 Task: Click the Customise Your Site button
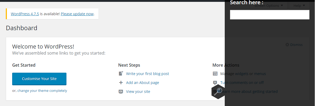[x=39, y=79]
